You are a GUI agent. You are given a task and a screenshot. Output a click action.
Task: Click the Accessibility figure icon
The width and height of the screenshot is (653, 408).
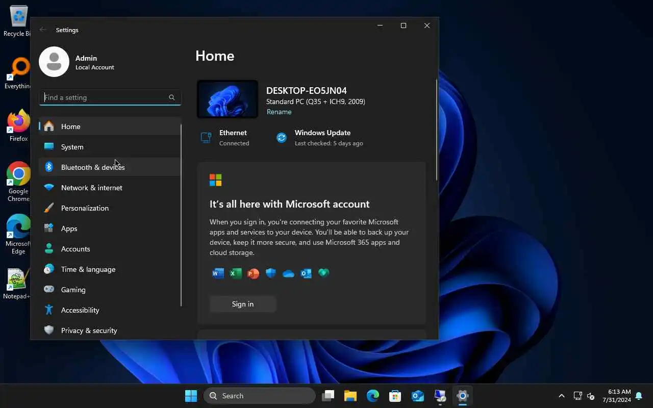click(49, 310)
